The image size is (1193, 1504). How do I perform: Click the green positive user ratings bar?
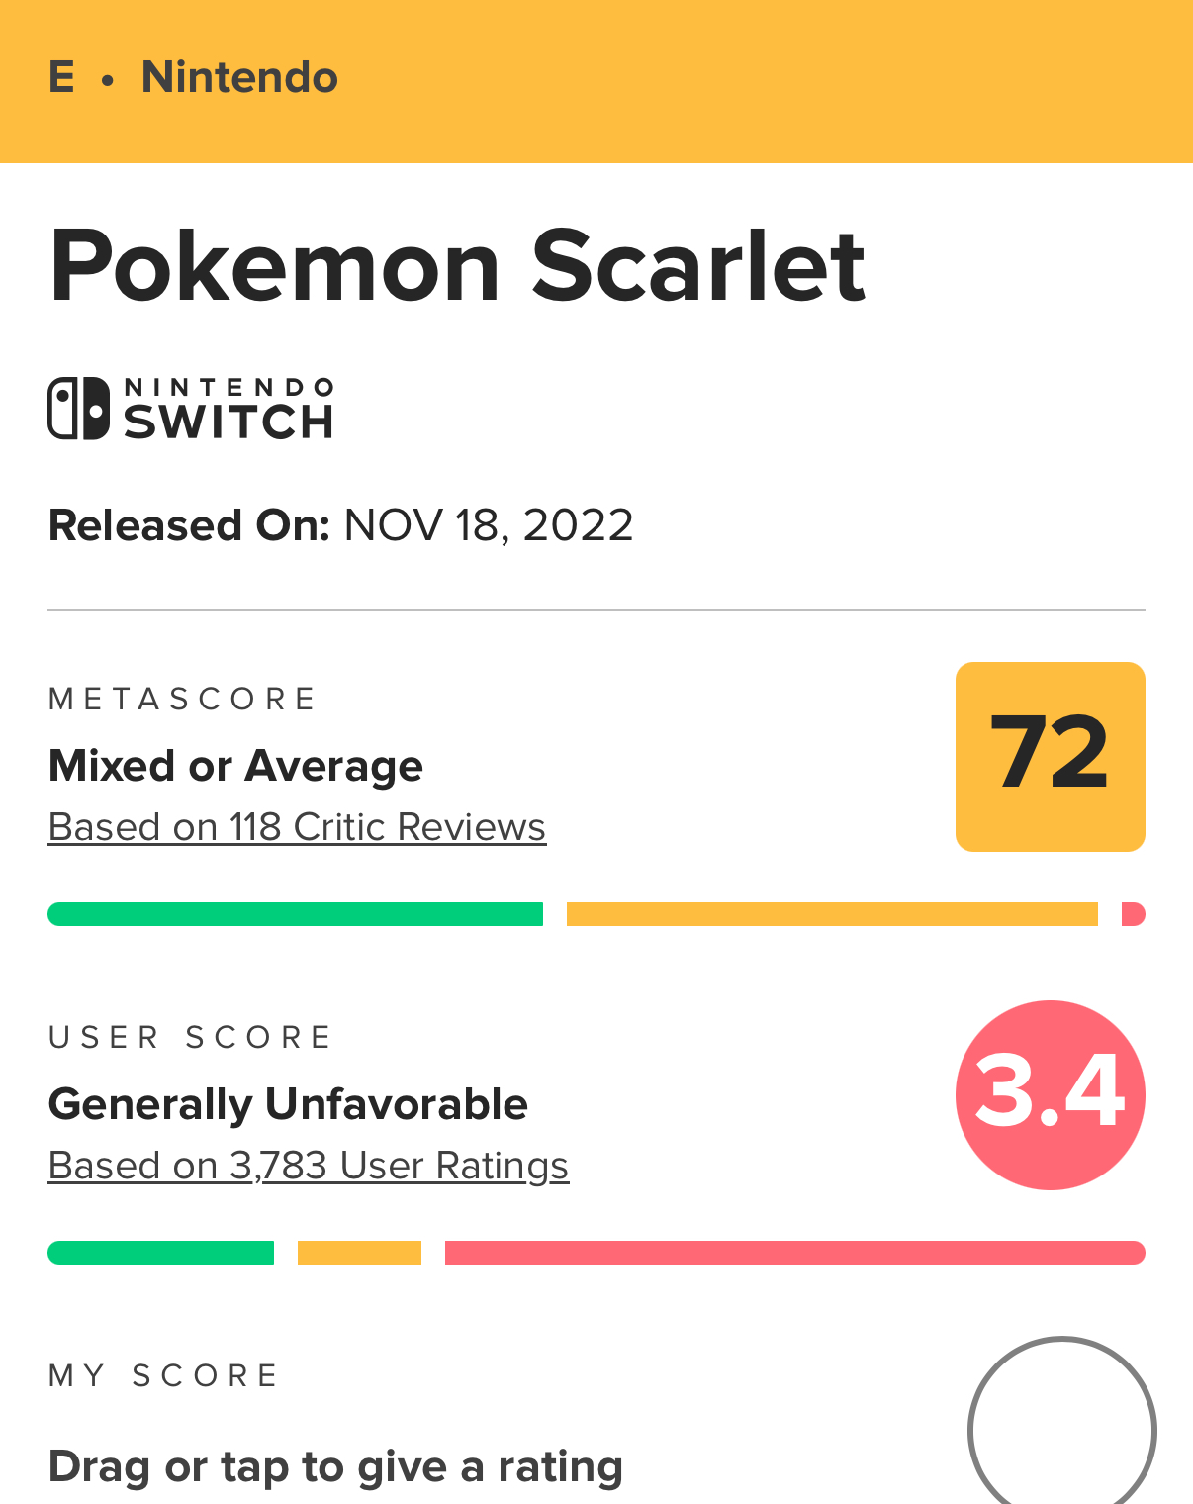tap(160, 1253)
